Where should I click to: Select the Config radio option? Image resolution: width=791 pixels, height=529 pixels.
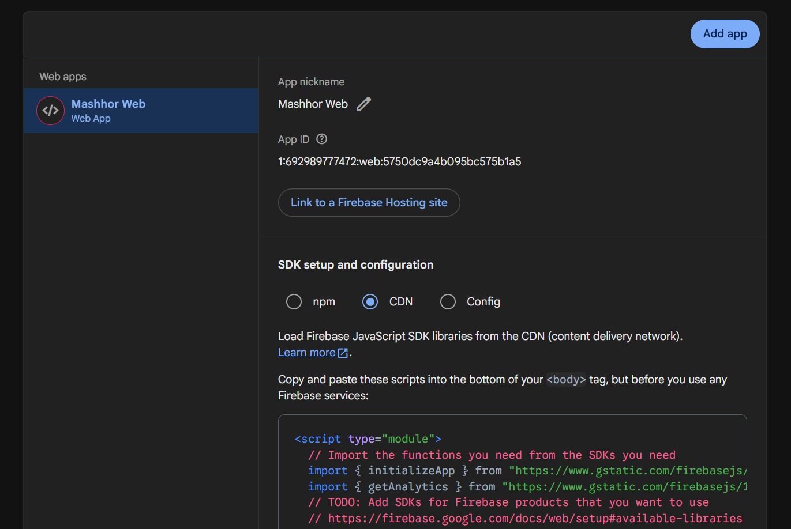(x=448, y=301)
